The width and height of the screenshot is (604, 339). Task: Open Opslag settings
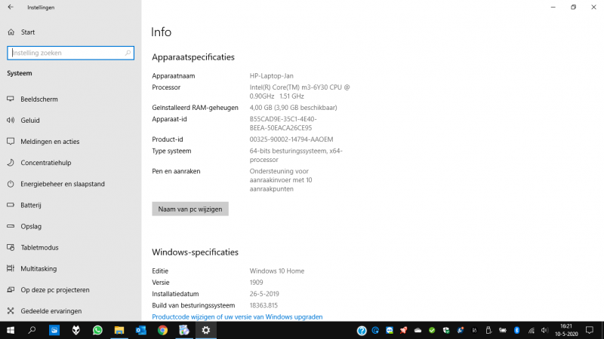[31, 226]
